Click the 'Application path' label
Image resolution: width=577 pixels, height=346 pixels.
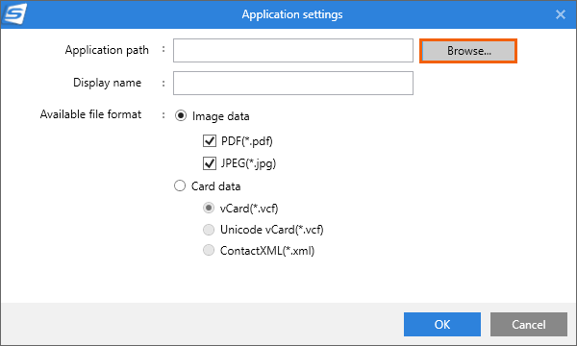pos(107,50)
